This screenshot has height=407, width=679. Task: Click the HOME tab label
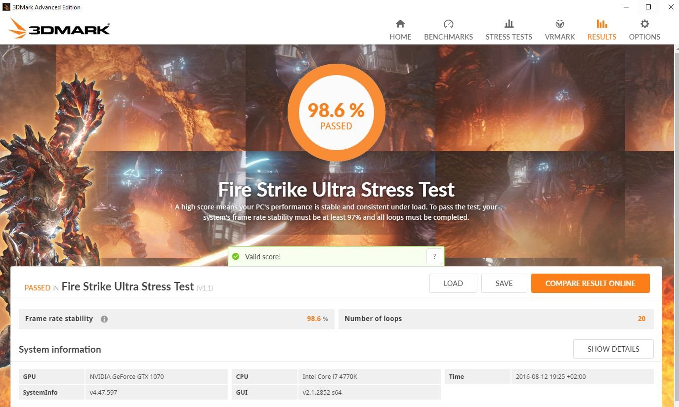click(x=400, y=37)
